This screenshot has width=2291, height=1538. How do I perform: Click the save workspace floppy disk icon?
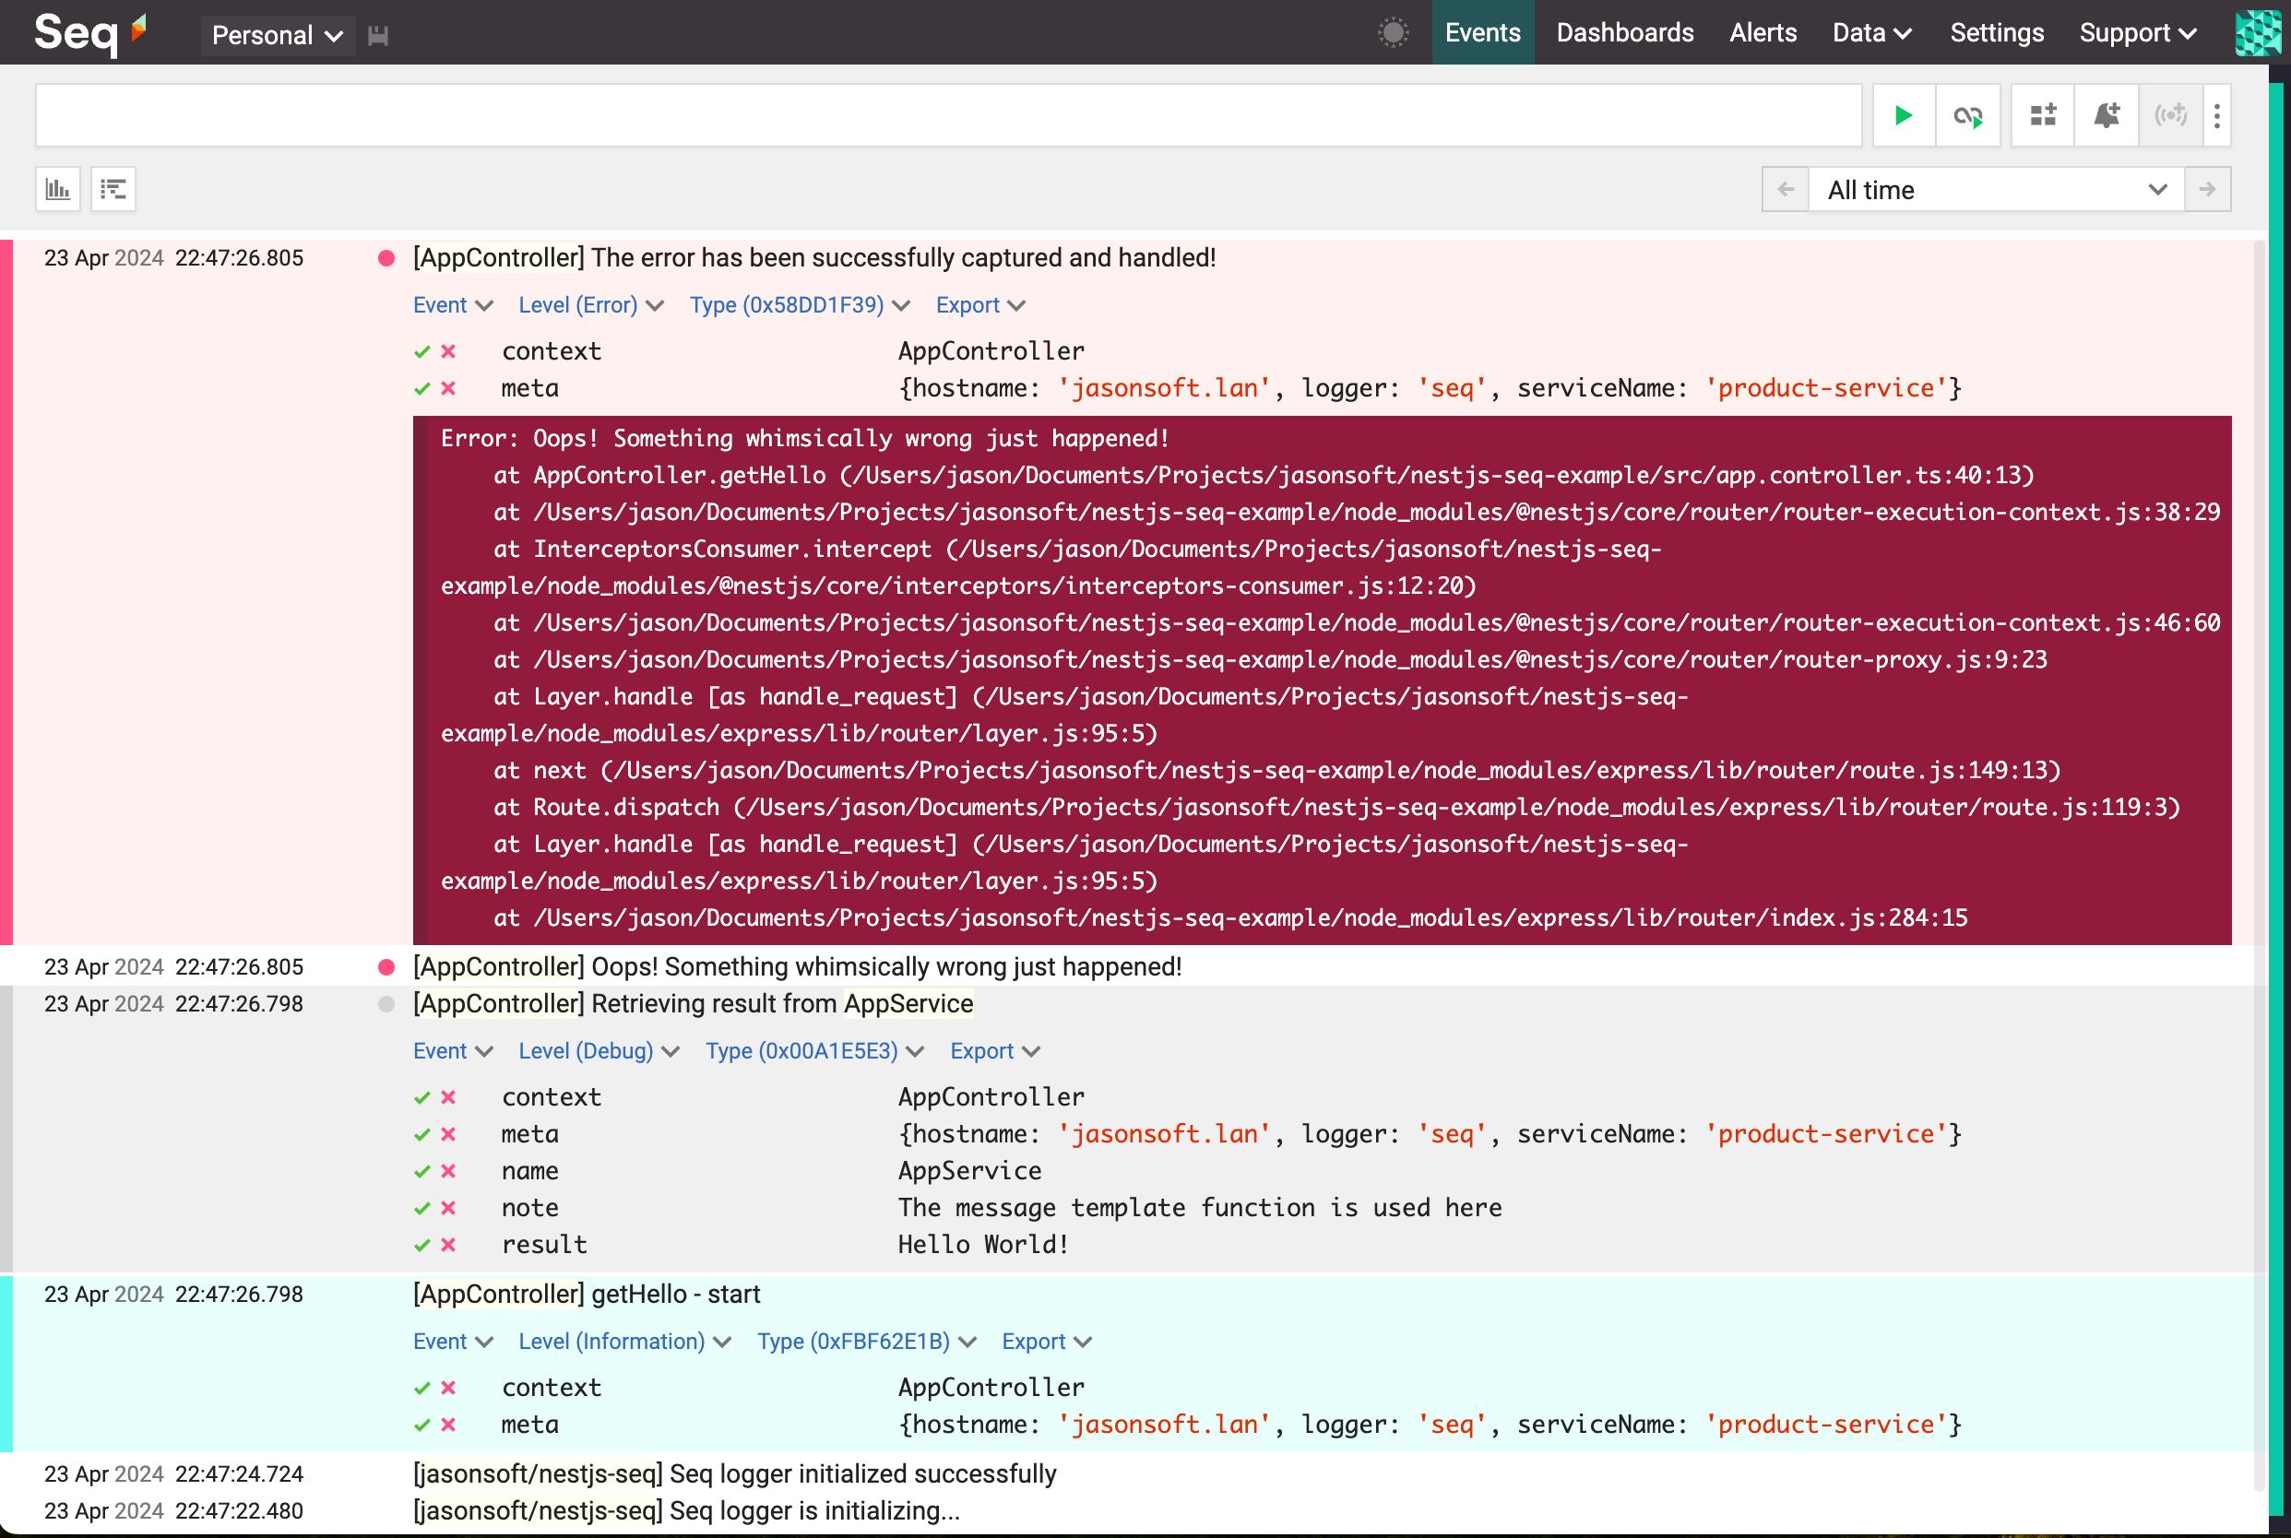pos(378,35)
